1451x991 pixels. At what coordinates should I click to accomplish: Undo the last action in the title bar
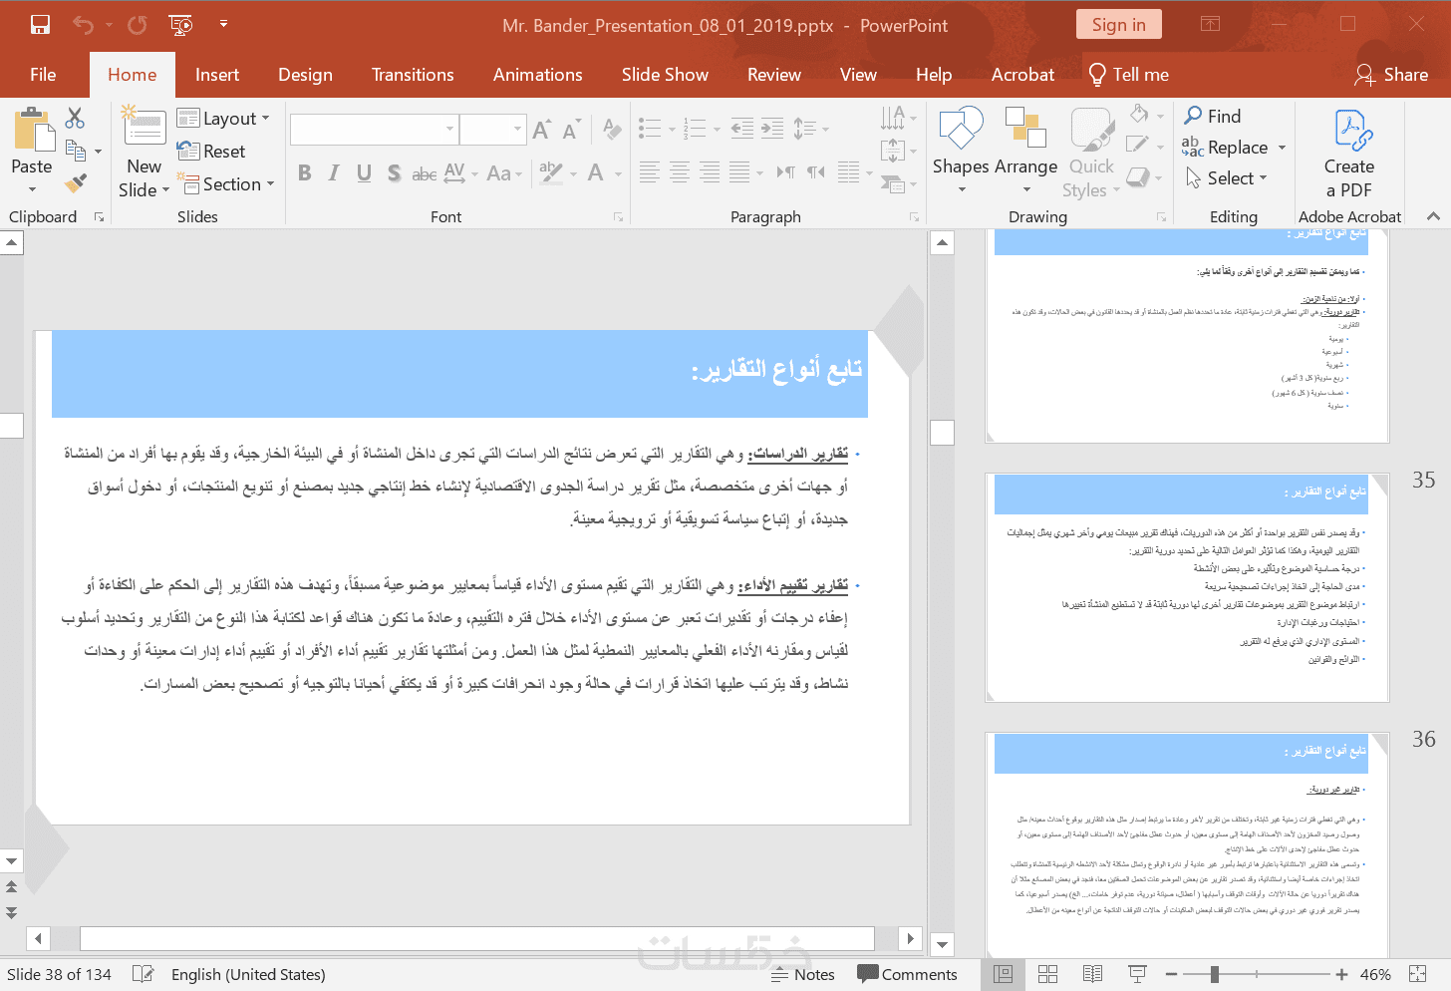[x=84, y=25]
